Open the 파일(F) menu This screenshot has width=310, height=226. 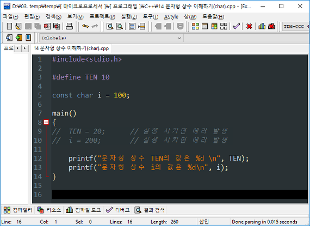(11, 17)
